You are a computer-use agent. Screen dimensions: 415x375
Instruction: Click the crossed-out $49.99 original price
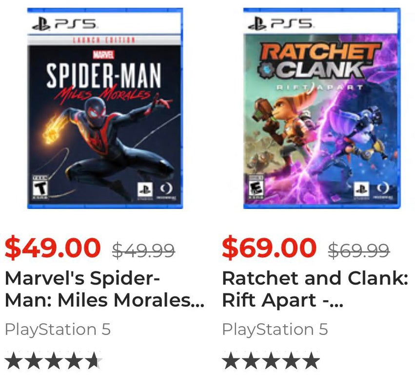coord(143,250)
